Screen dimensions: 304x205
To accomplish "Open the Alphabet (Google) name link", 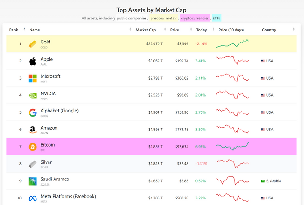I will [59, 111].
